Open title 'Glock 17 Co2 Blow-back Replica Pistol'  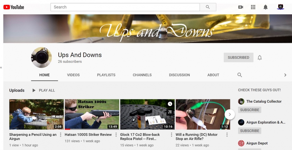(140, 137)
